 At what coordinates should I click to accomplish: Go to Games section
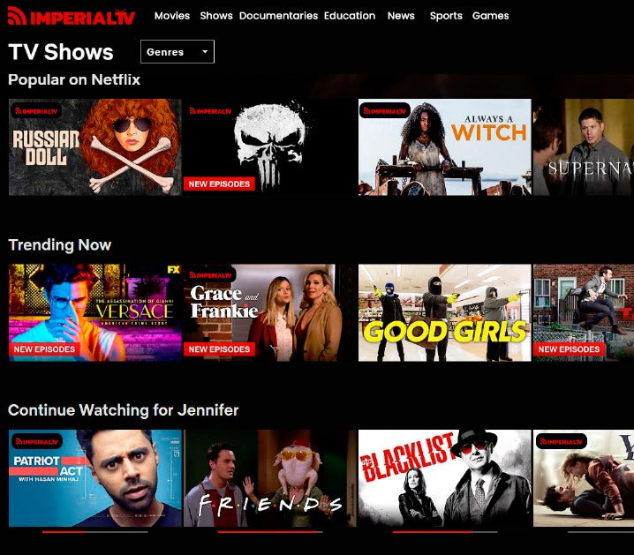coord(490,16)
